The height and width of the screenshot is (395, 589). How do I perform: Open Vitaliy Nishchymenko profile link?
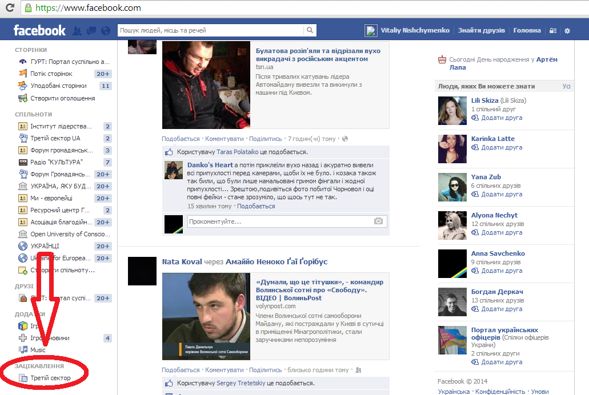(415, 30)
